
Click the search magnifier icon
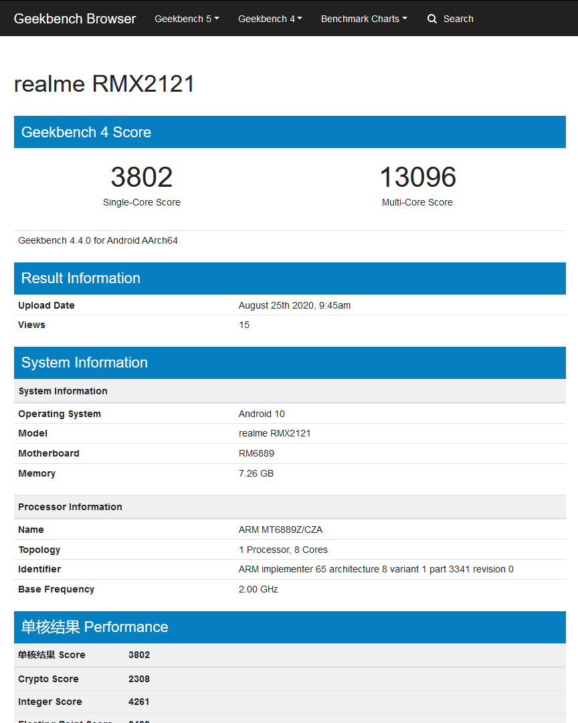[432, 19]
